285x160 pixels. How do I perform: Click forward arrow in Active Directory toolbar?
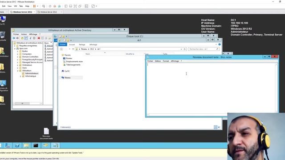(17, 38)
